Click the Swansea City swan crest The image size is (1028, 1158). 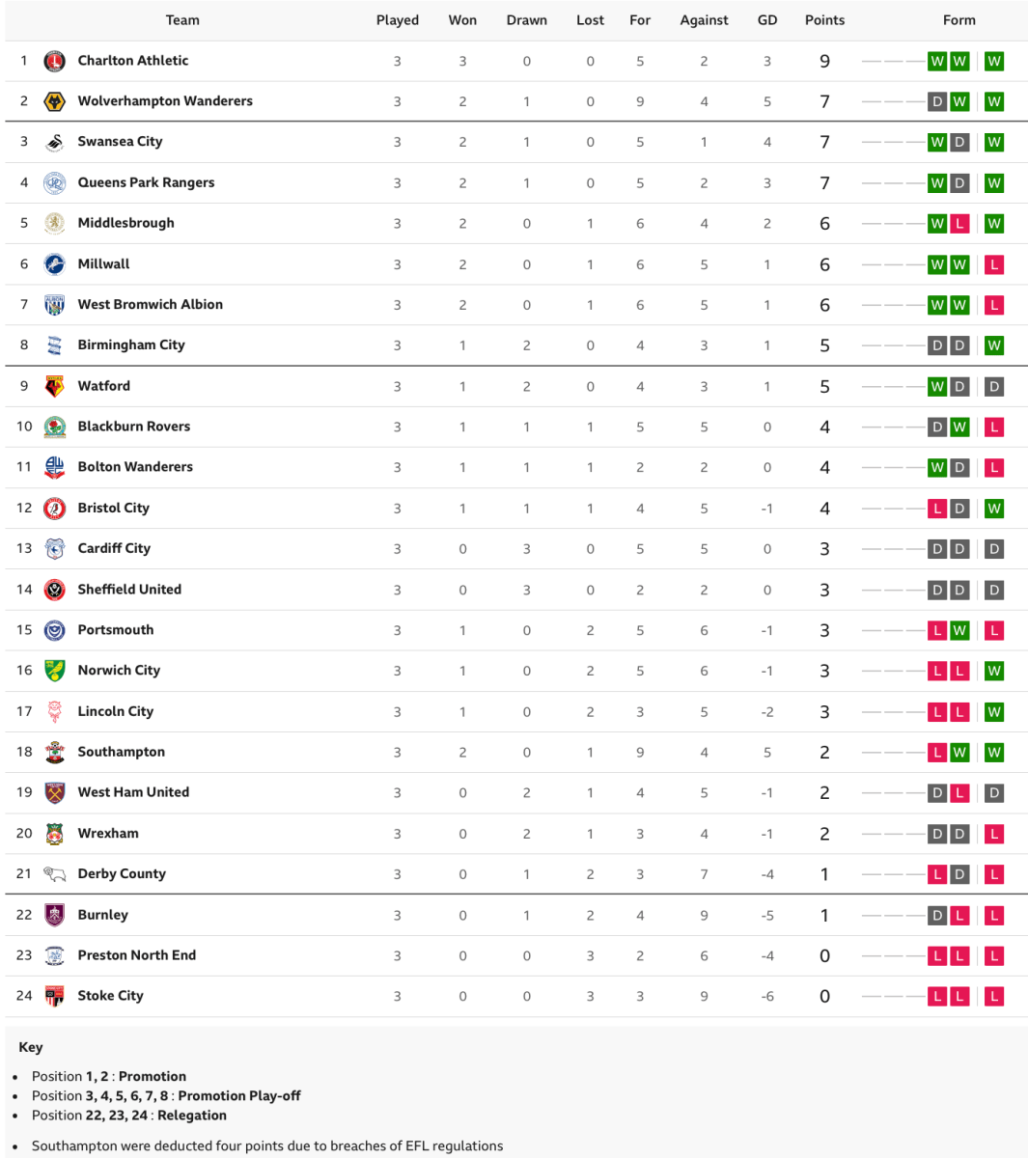click(x=55, y=142)
